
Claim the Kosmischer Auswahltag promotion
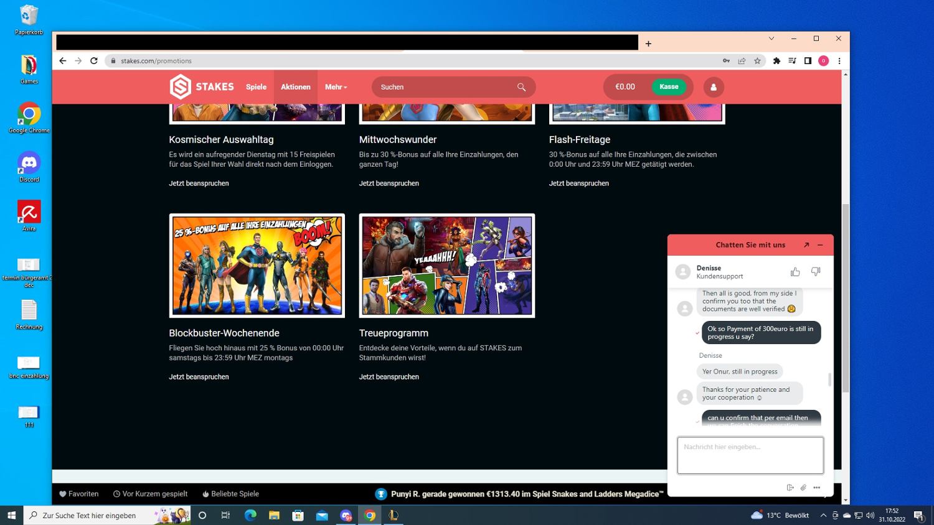(199, 184)
